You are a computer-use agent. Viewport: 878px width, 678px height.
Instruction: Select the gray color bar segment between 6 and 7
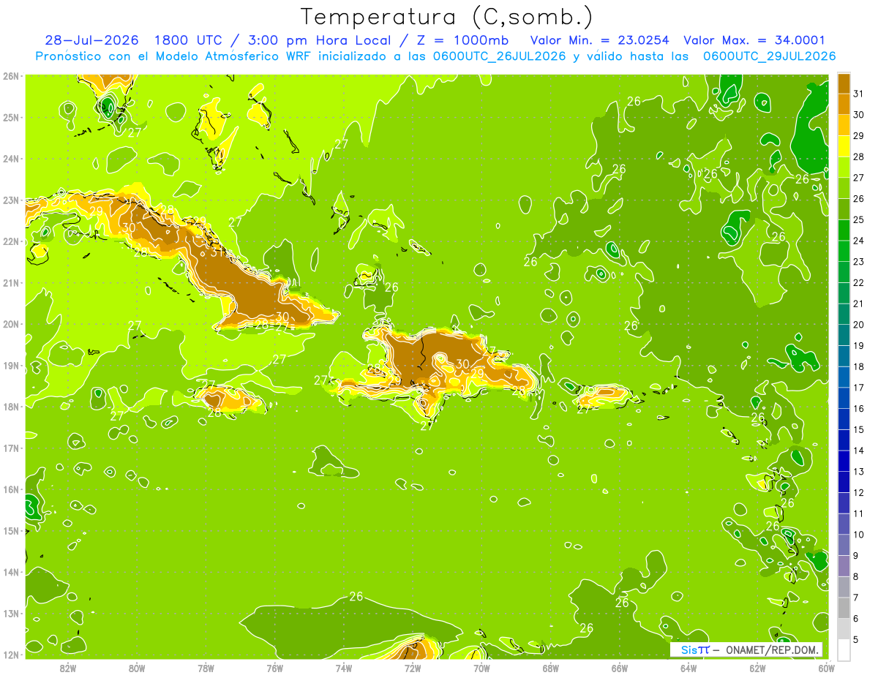[x=844, y=608]
